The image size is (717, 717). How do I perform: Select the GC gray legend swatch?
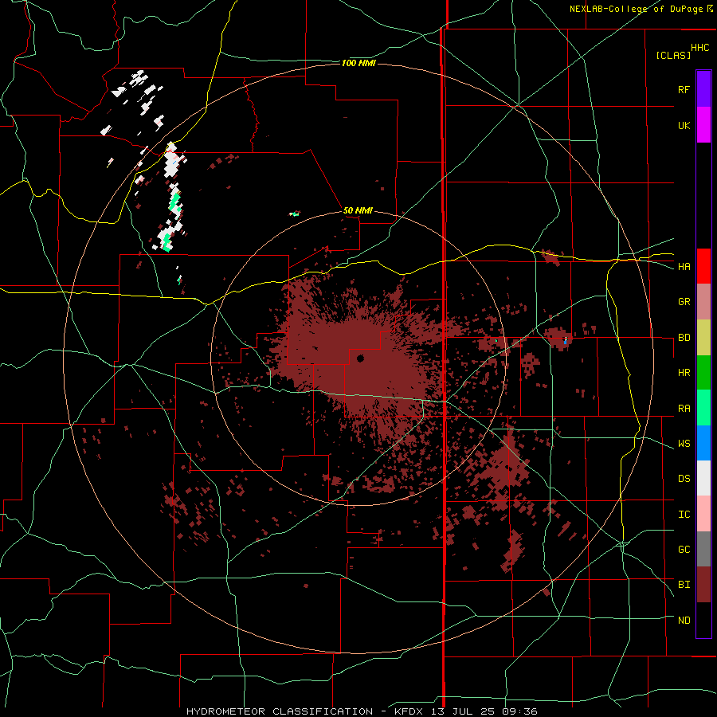point(703,549)
